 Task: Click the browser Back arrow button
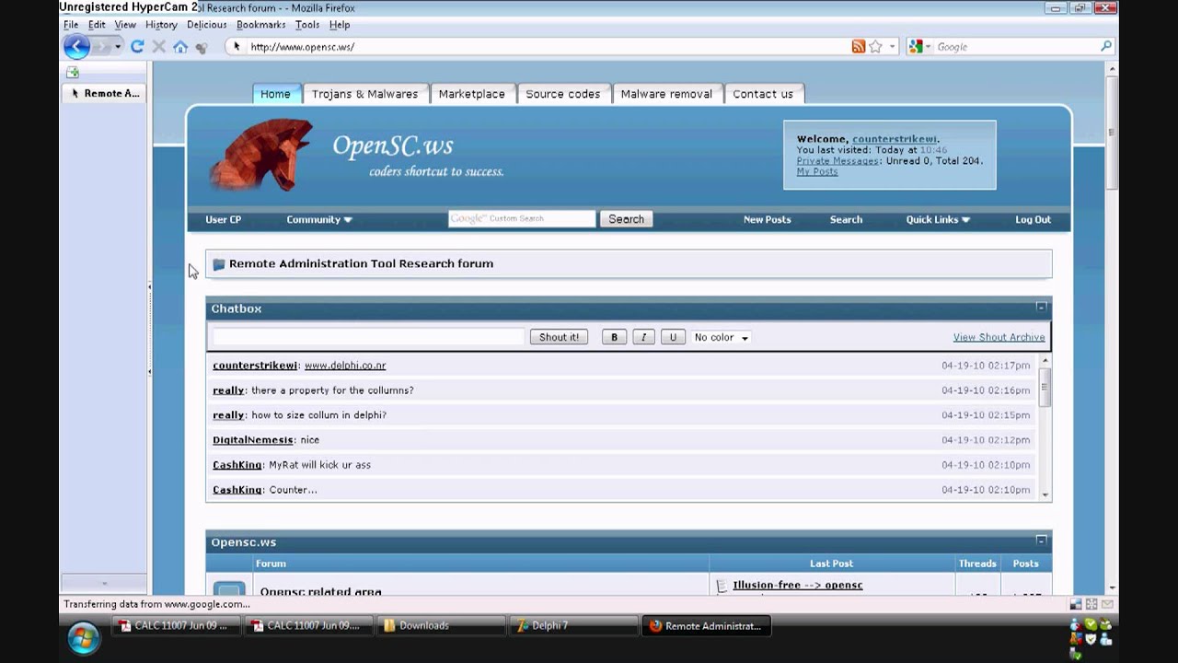point(76,46)
